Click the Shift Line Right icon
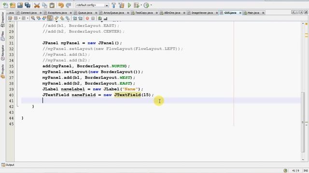 pyautogui.click(x=80, y=18)
